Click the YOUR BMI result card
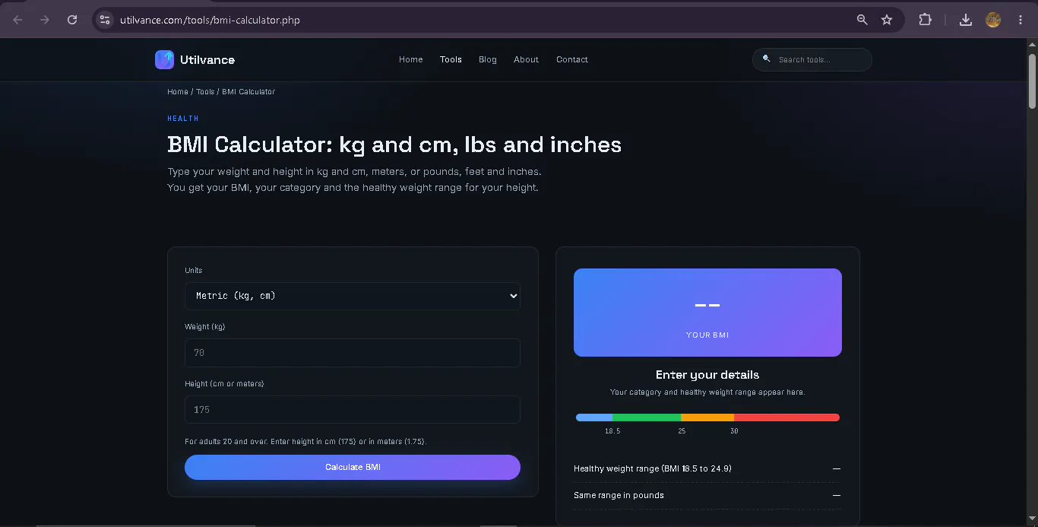Image resolution: width=1038 pixels, height=527 pixels. [707, 313]
